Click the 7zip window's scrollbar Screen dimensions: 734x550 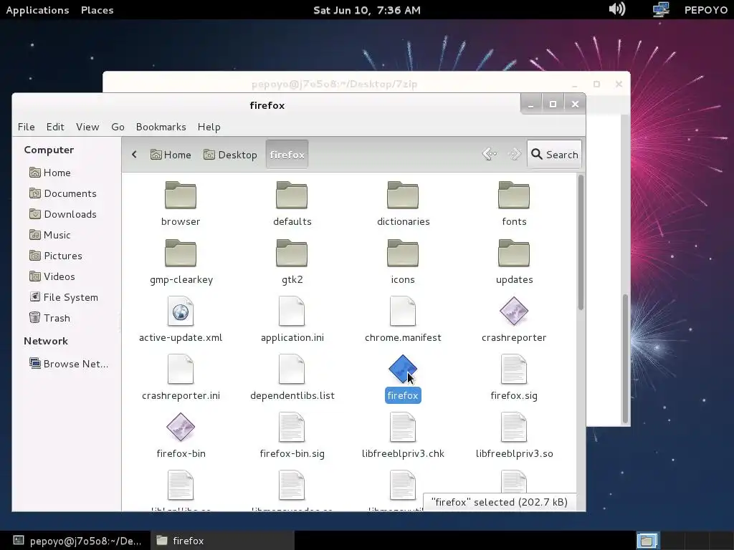point(625,359)
